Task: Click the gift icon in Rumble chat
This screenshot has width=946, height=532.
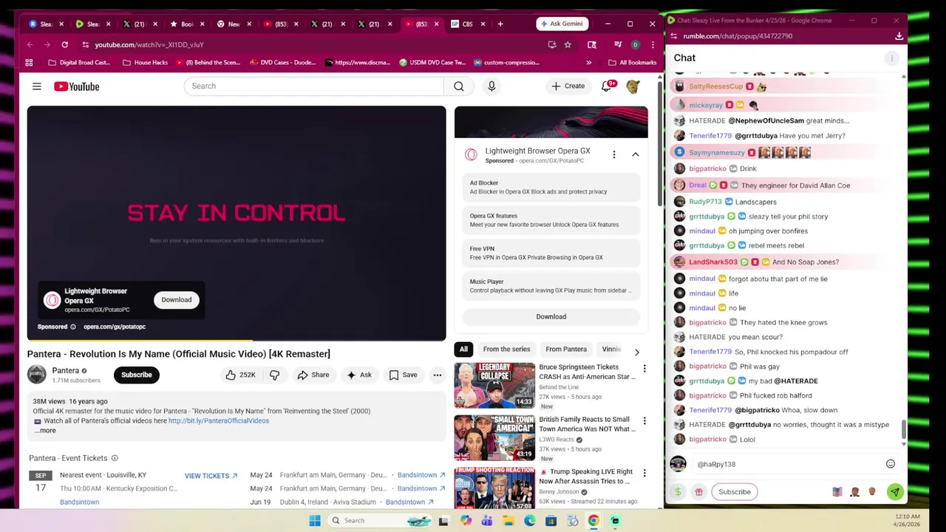Action: [x=698, y=491]
